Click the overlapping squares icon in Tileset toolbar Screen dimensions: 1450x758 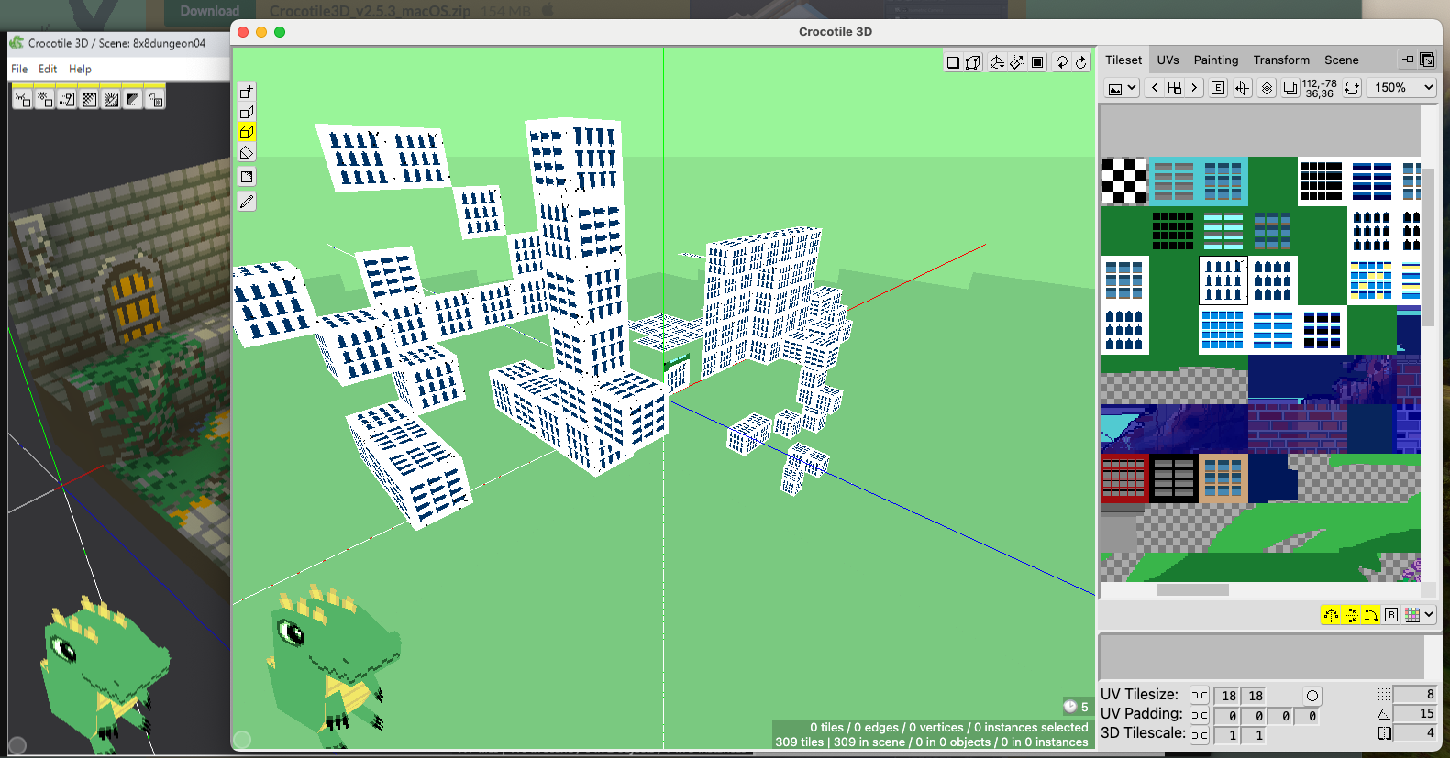click(1290, 88)
